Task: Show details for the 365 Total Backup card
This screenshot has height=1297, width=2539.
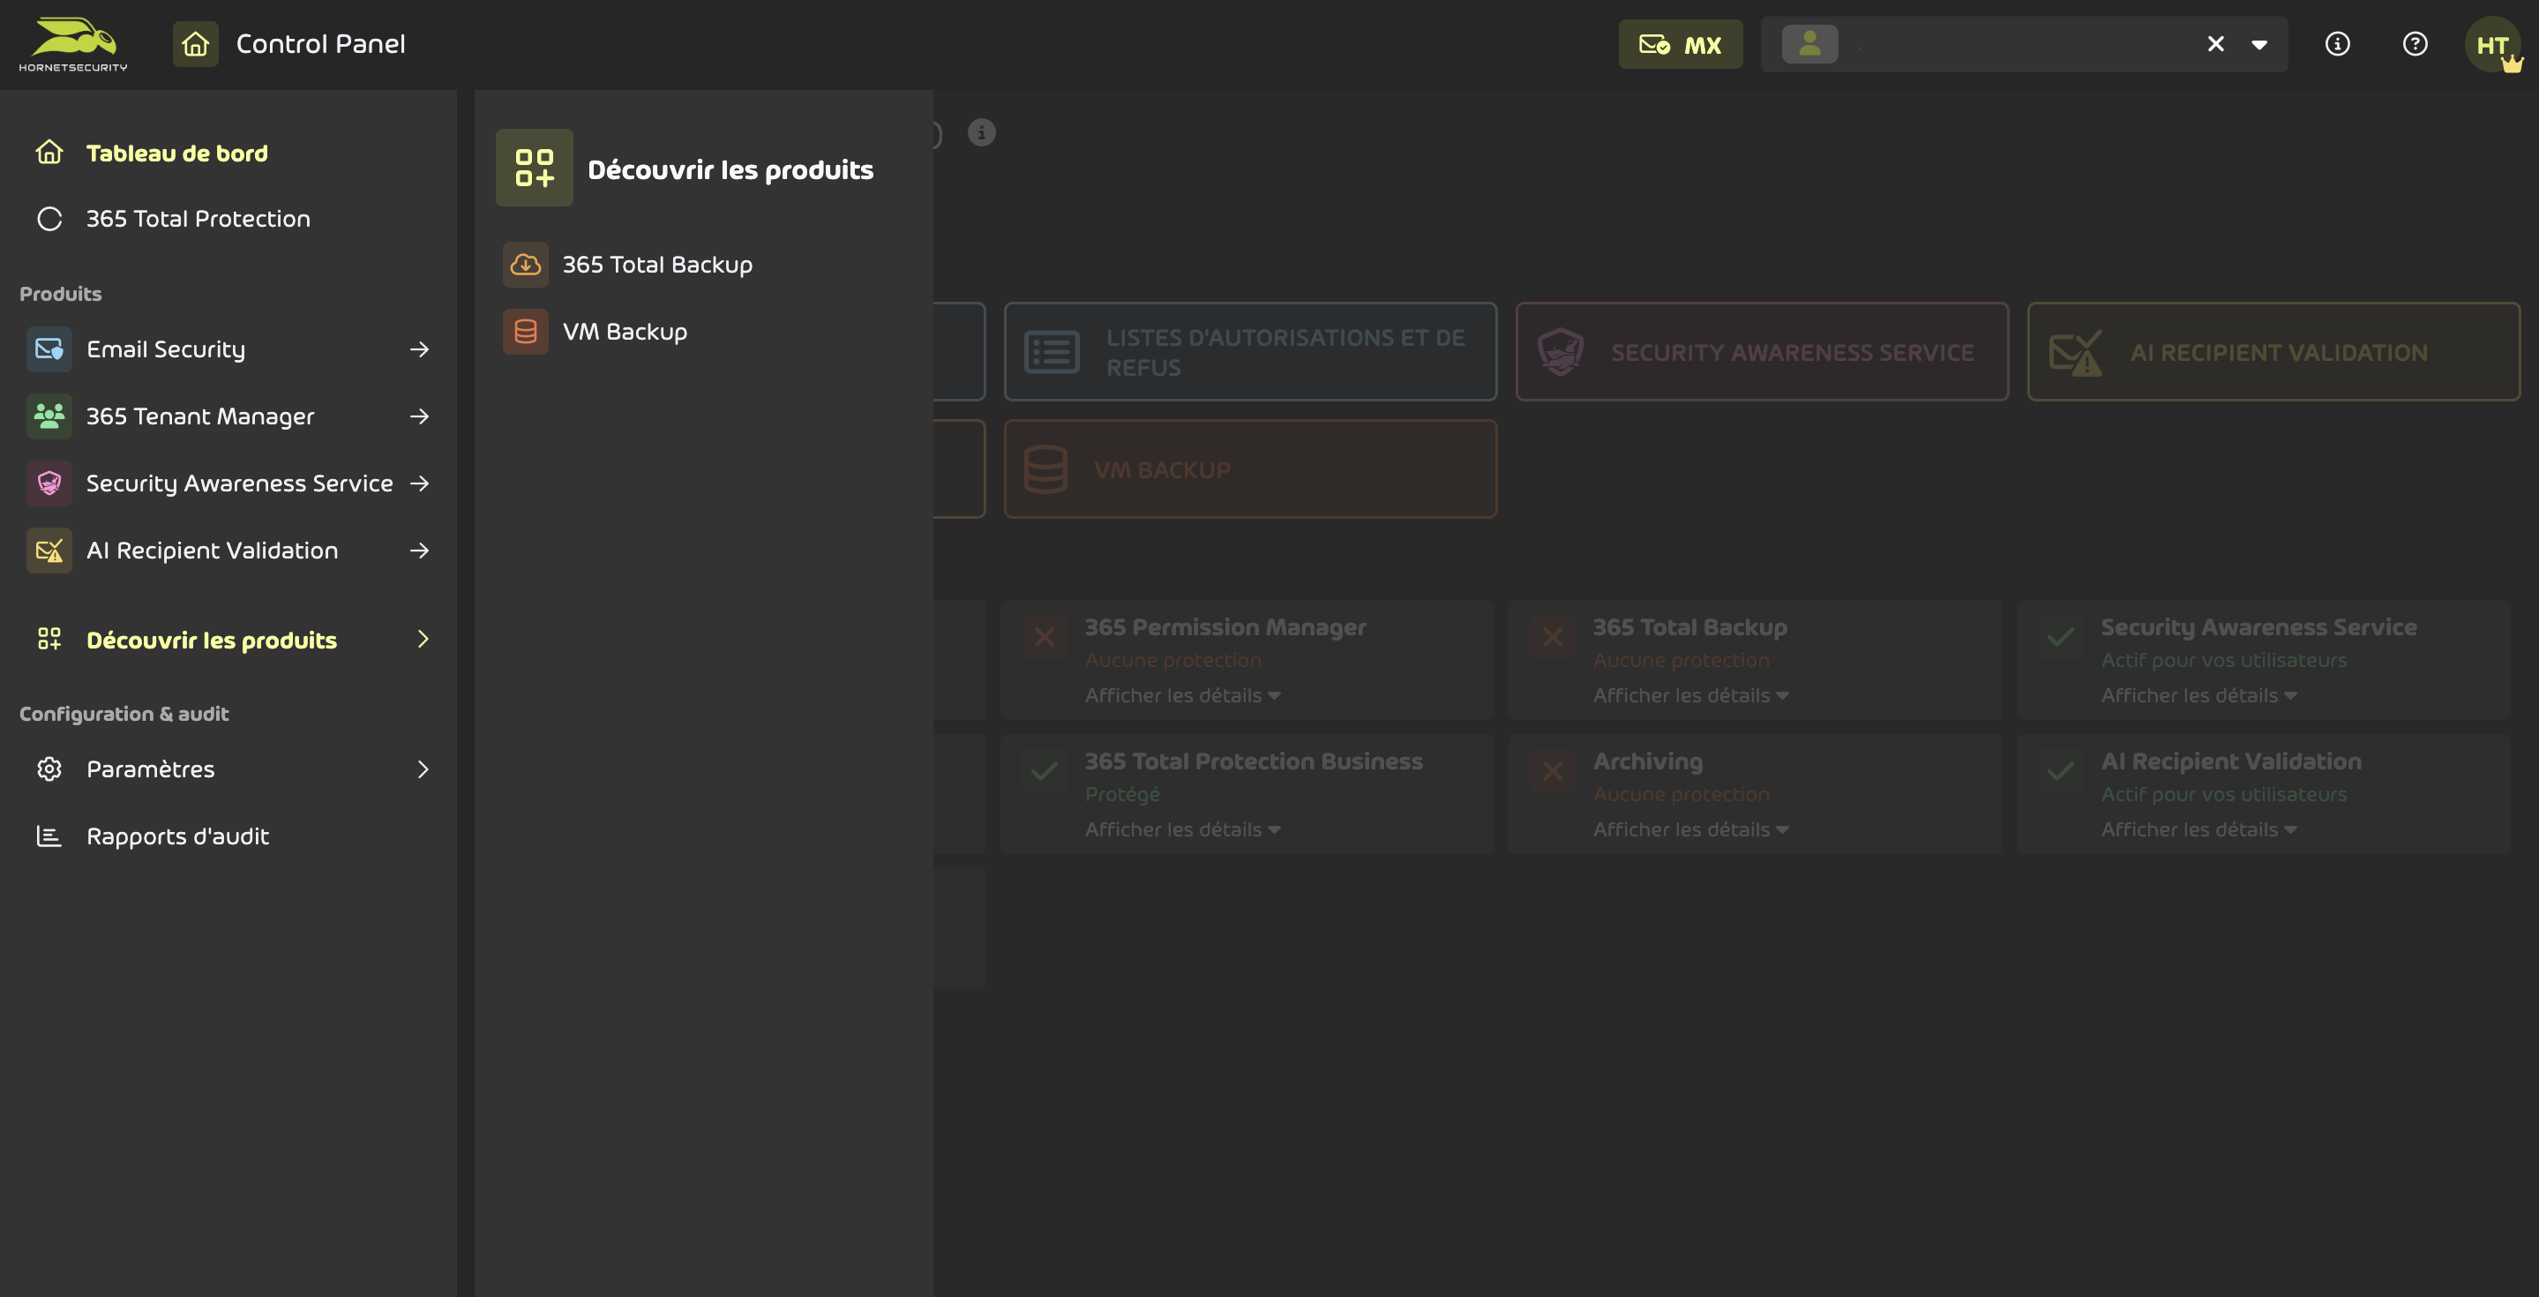Action: [x=1690, y=695]
